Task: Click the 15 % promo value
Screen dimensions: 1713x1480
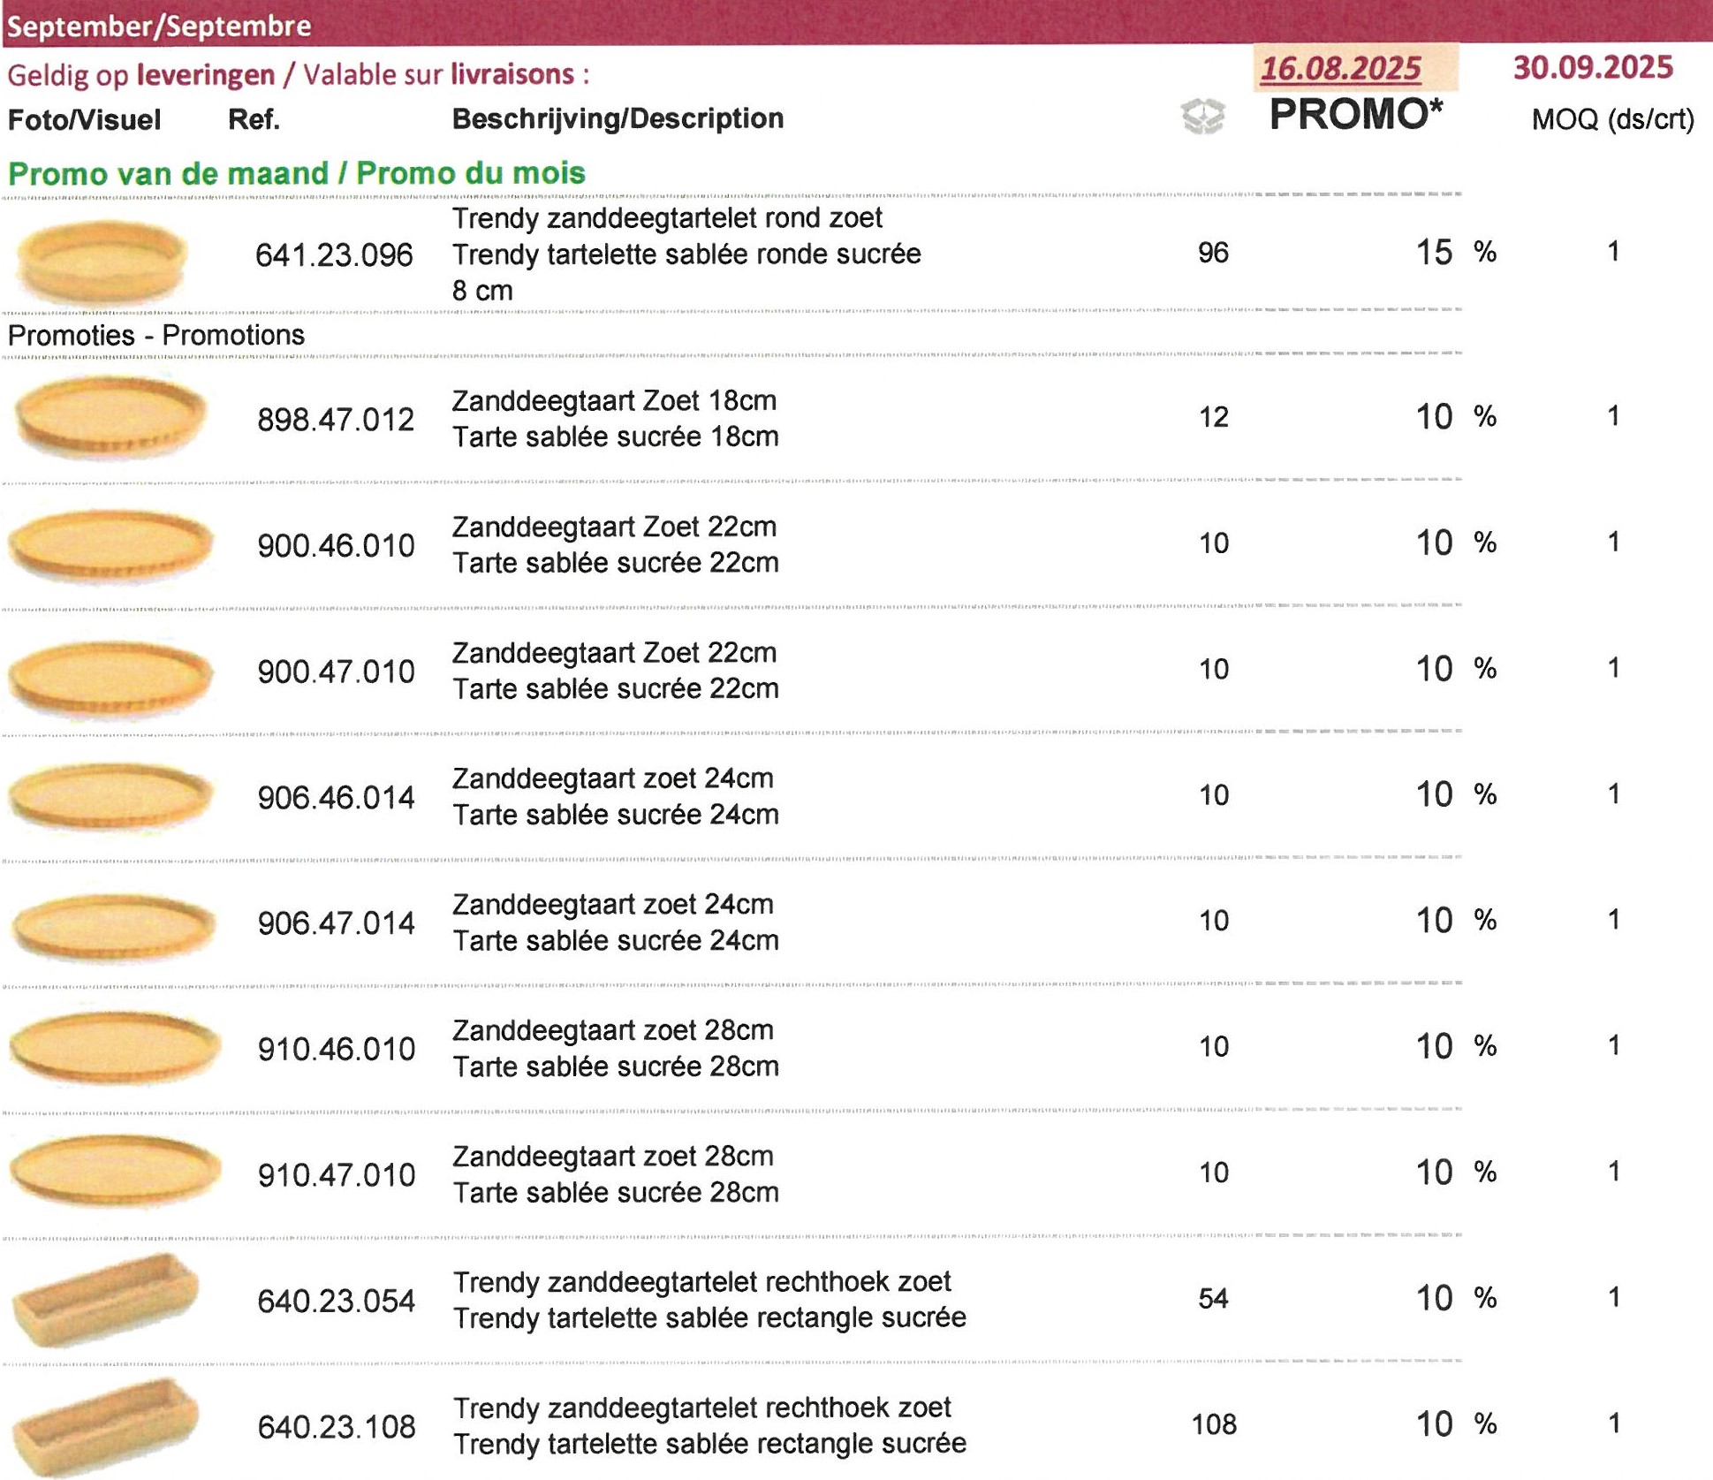Action: point(1454,253)
